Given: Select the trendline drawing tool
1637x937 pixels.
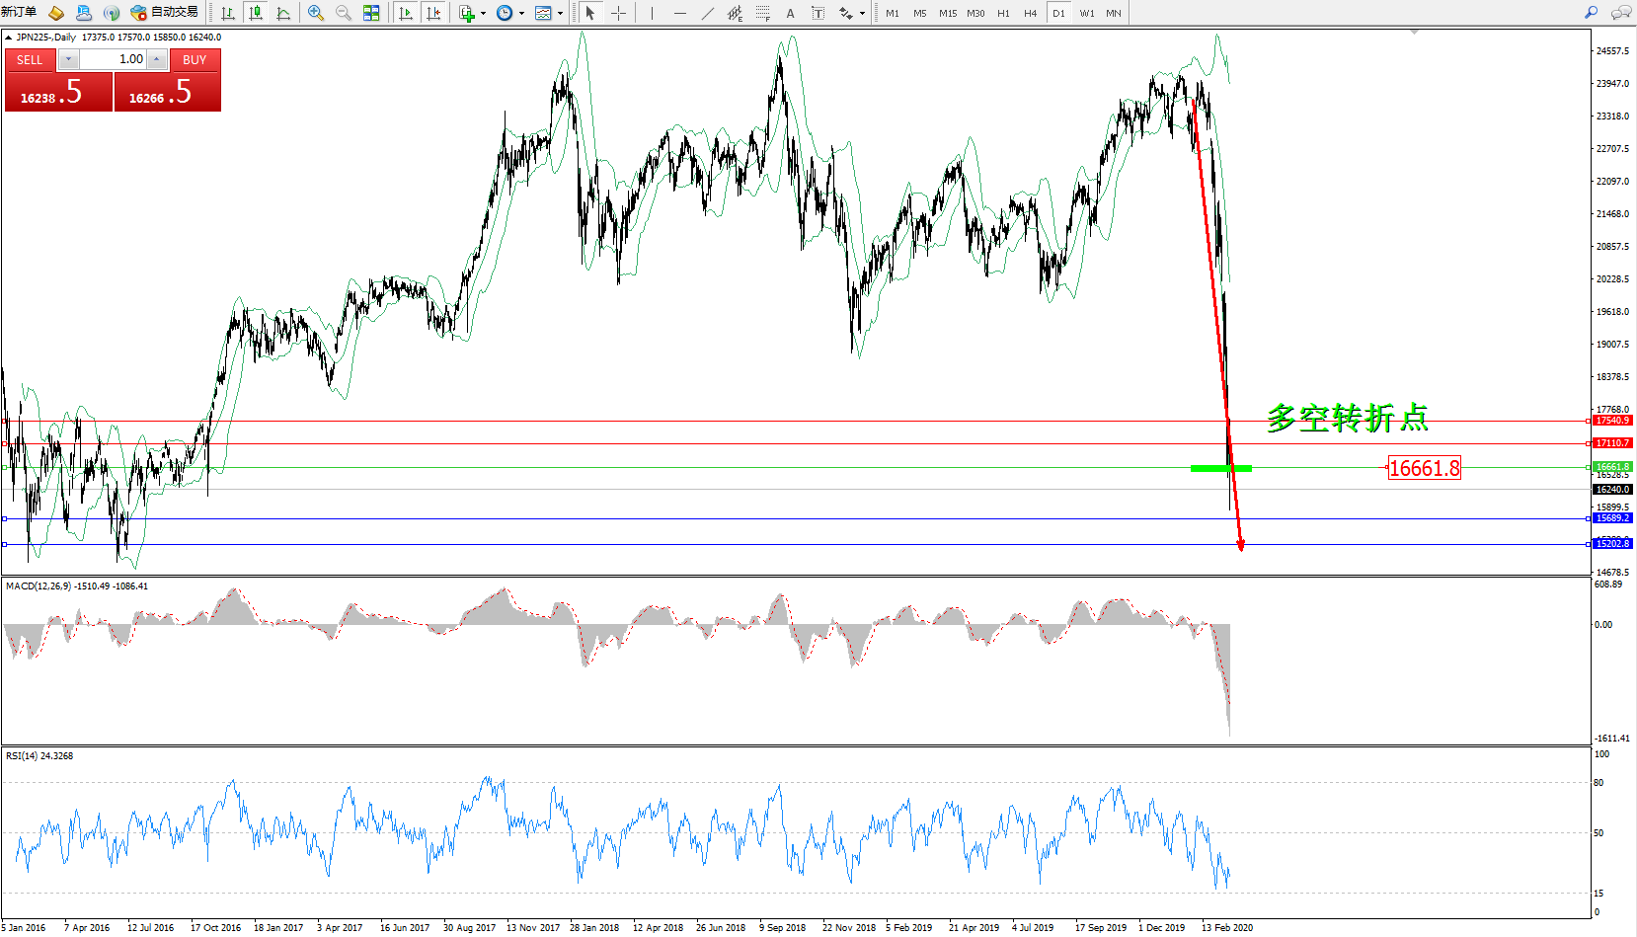Looking at the screenshot, I should tap(708, 13).
